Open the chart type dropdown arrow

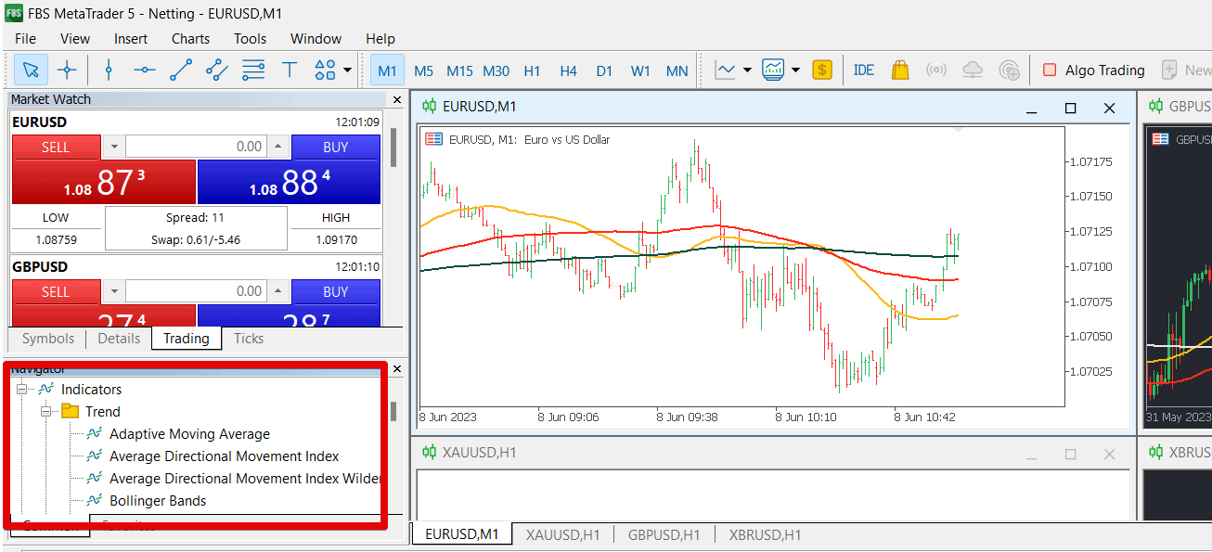click(x=747, y=70)
